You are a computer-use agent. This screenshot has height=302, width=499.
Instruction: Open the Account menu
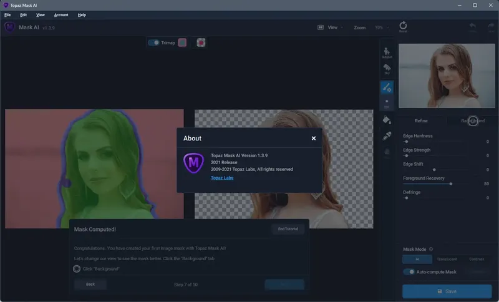click(61, 15)
